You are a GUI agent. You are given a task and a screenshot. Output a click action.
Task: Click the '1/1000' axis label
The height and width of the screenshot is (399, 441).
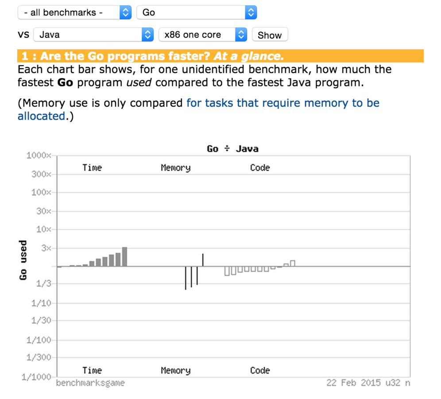coord(36,377)
